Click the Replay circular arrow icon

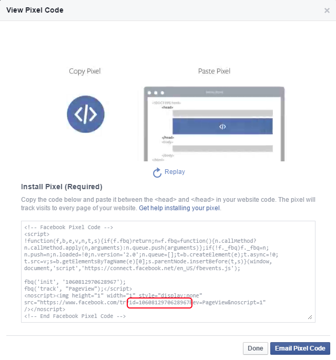157,173
